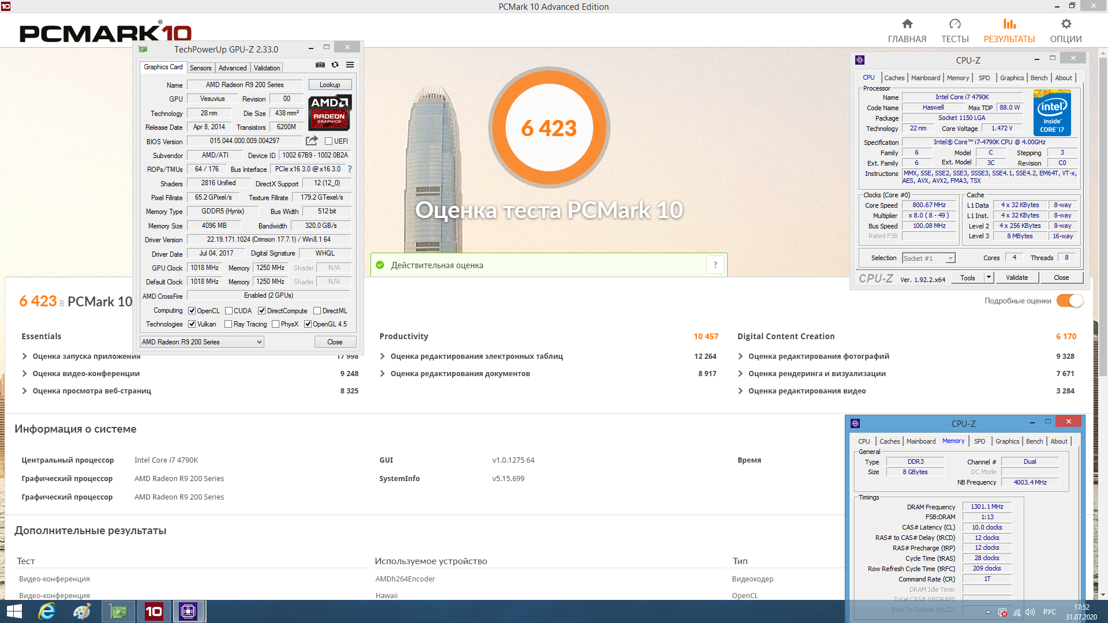
Task: Switch to CPU-Z taskbar icon
Action: point(188,611)
